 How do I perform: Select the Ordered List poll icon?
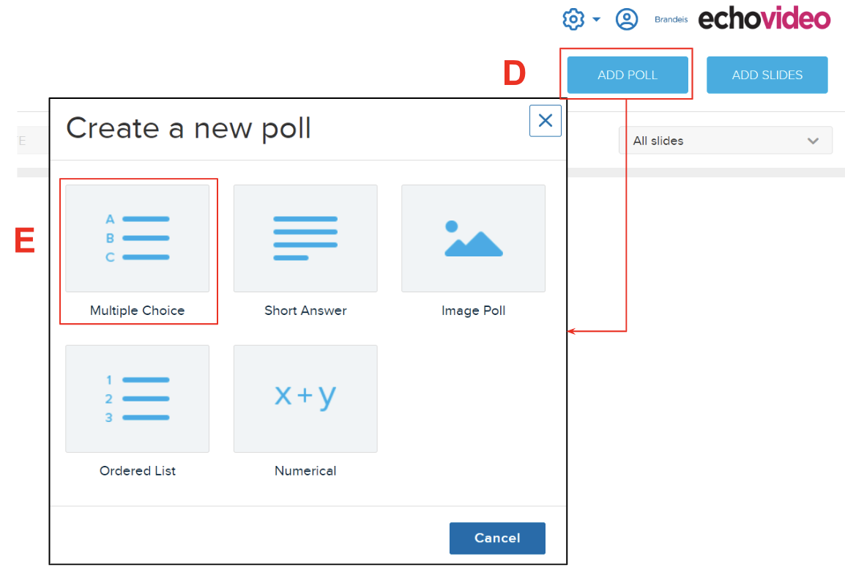pos(138,399)
